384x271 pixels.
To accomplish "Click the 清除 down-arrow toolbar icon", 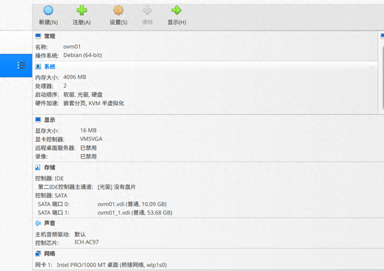I will click(x=147, y=11).
